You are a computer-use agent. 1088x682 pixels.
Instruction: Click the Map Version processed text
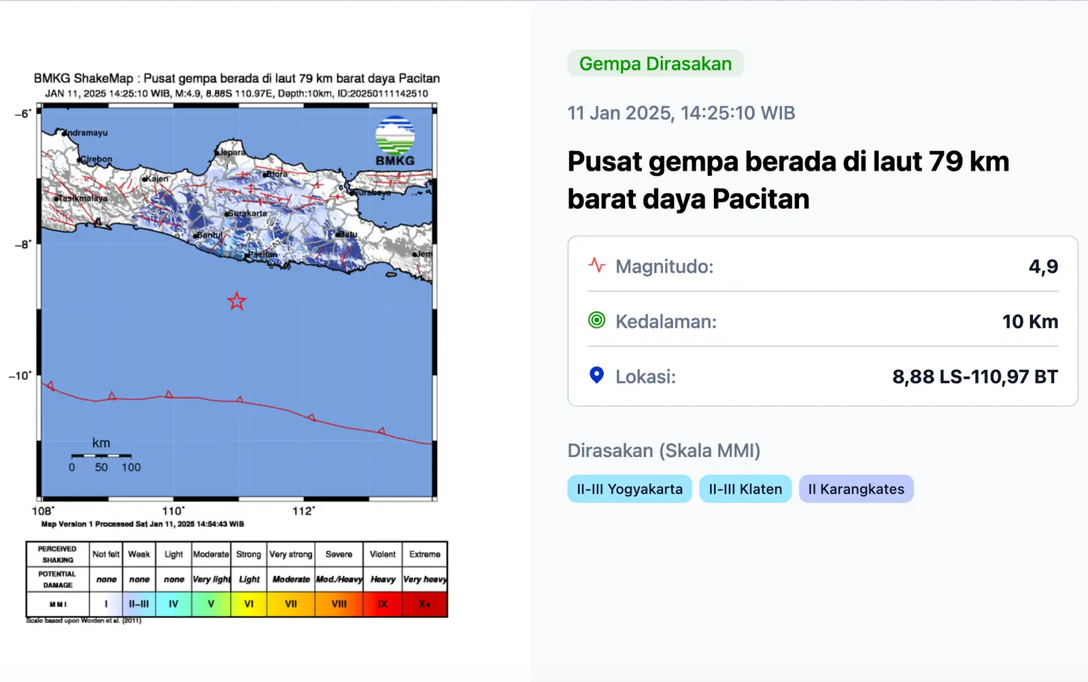pyautogui.click(x=143, y=524)
